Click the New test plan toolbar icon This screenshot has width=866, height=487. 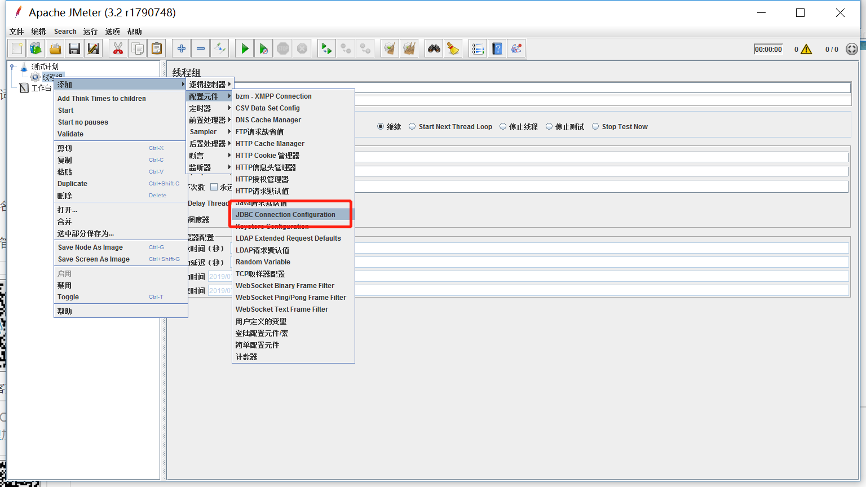[x=17, y=49]
